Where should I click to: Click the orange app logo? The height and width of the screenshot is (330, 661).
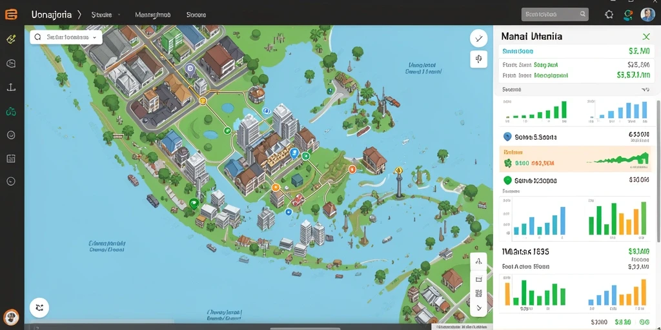11,14
